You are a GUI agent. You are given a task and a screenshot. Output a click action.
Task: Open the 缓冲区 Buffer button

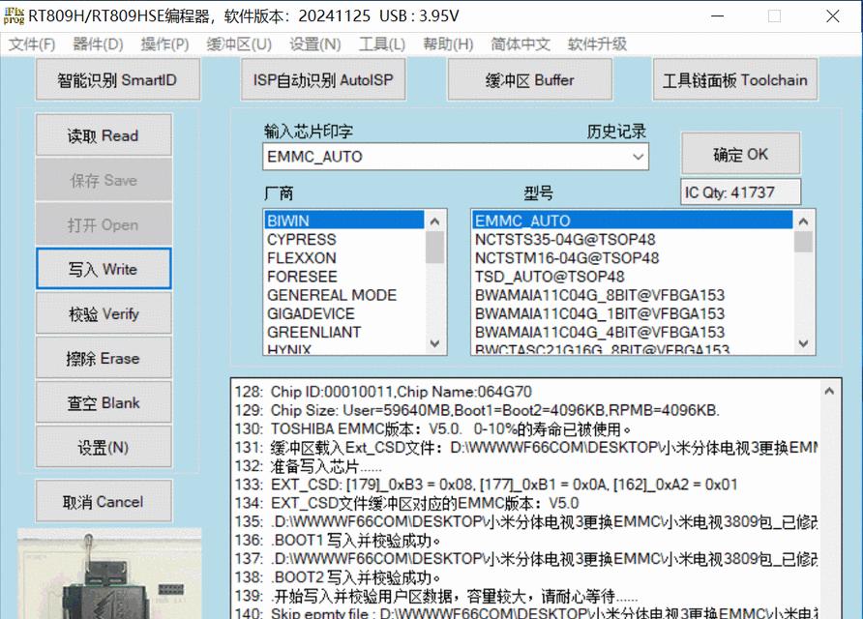point(529,79)
